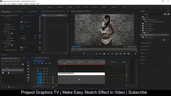This screenshot has height=96, width=171.
Task: Add marker in Program Monitor controls
Action: pos(84,54)
